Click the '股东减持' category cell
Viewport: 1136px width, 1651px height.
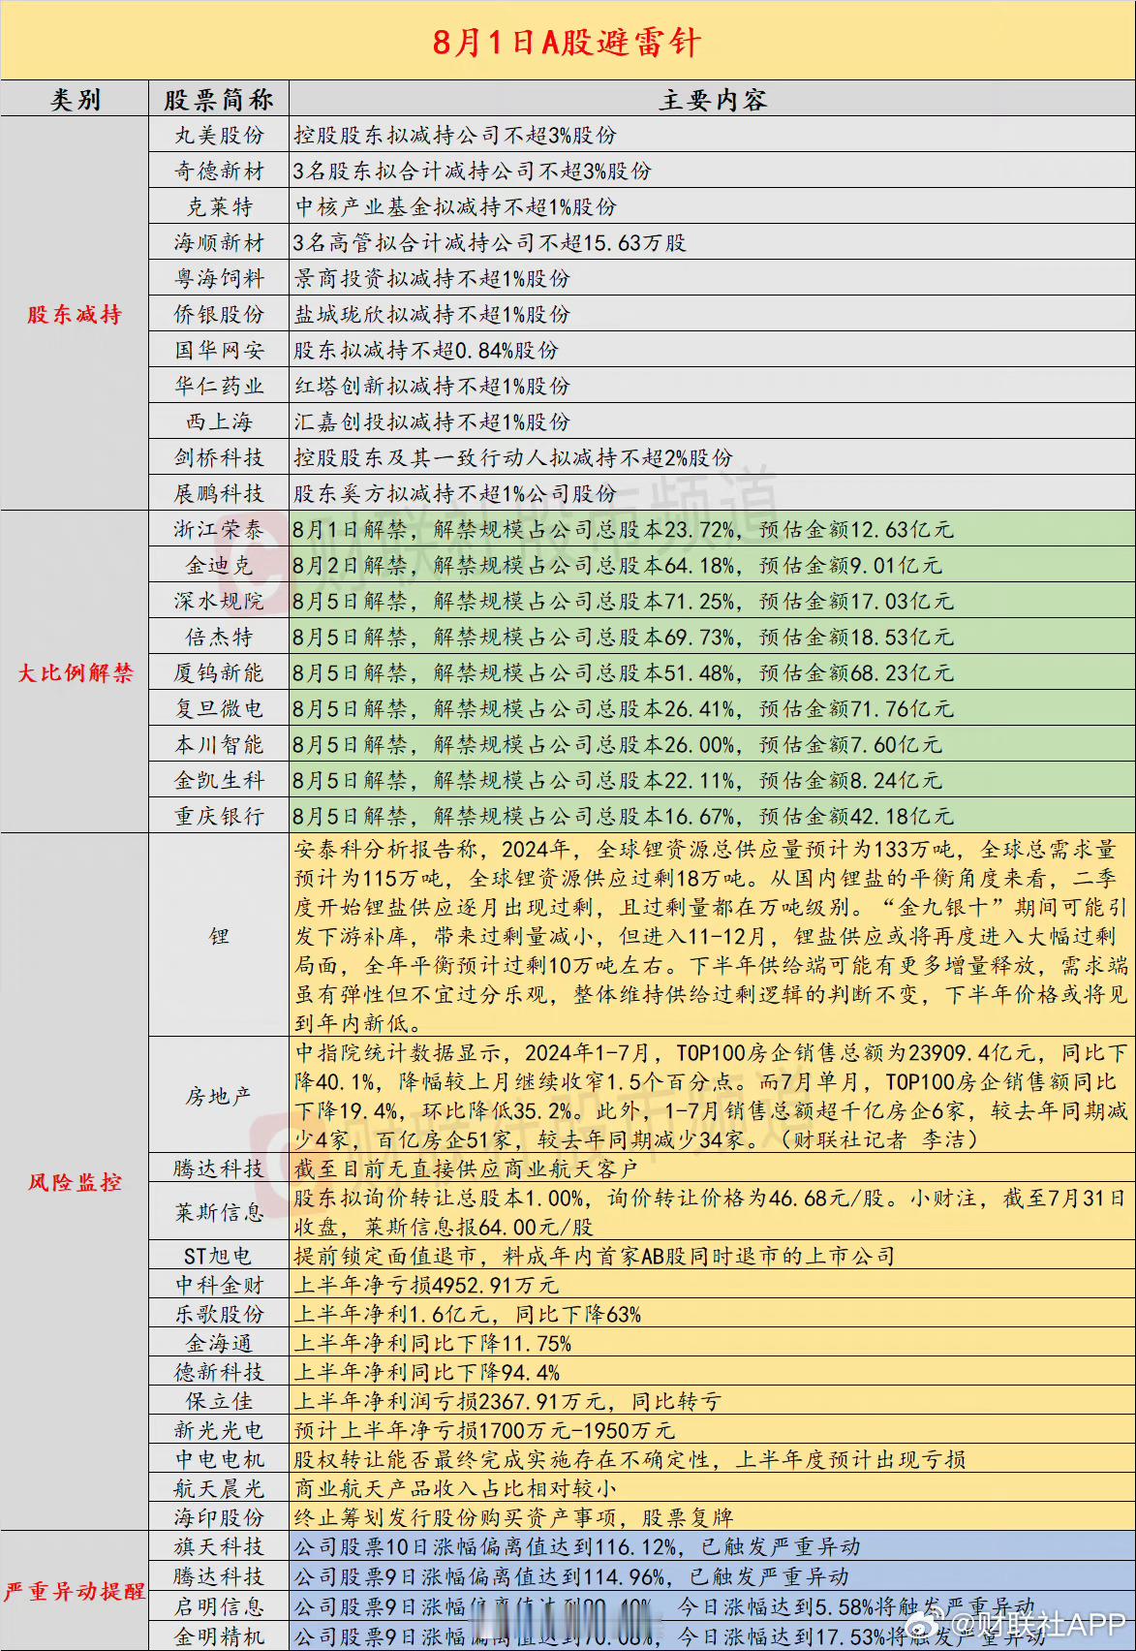click(75, 314)
